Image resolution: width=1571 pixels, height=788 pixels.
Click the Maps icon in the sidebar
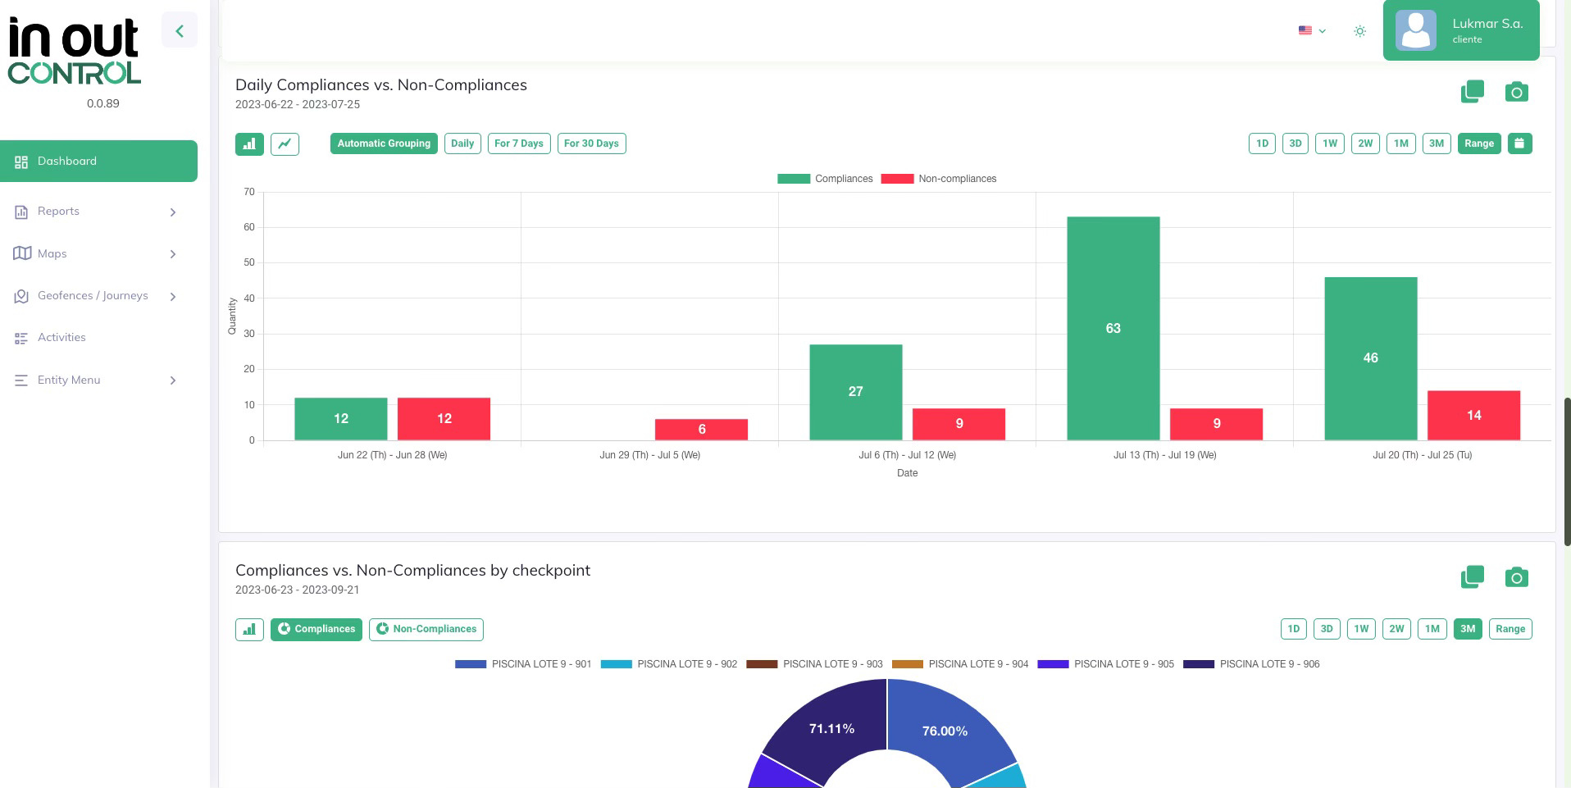tap(22, 253)
